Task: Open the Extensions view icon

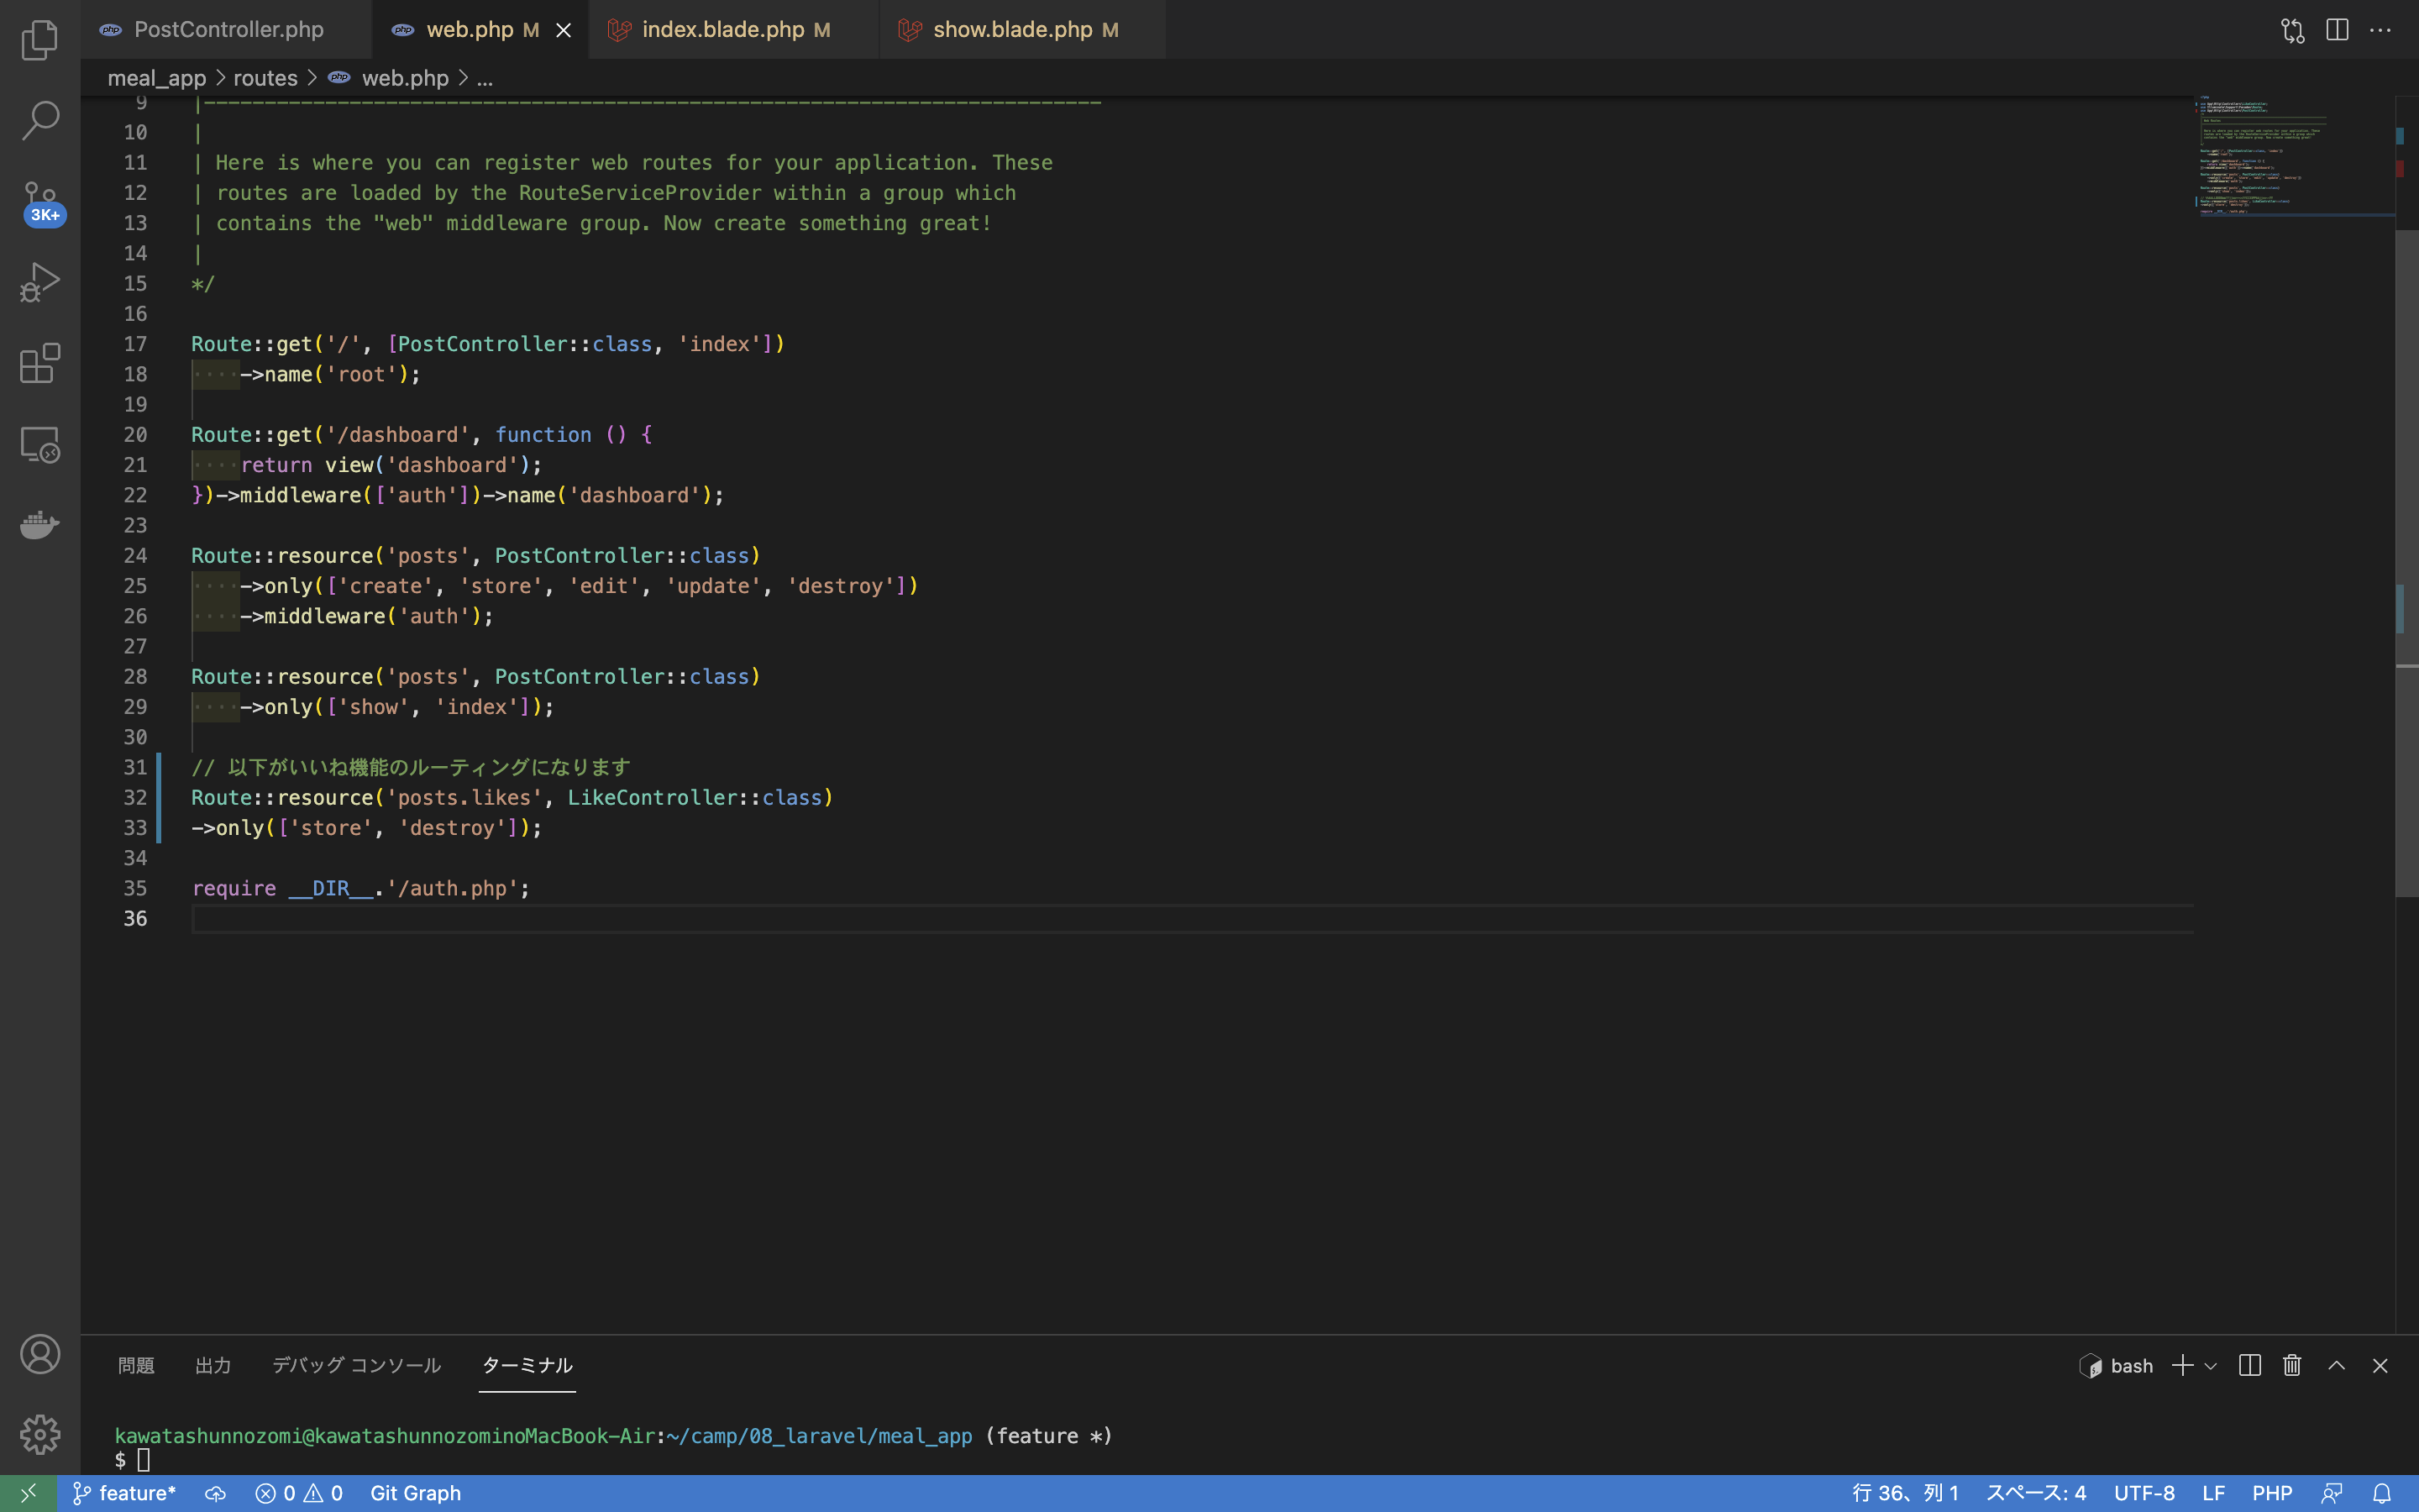Action: (40, 363)
